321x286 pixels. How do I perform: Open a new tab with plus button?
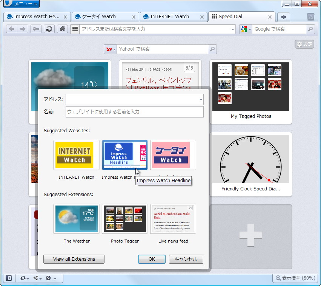coord(284,17)
